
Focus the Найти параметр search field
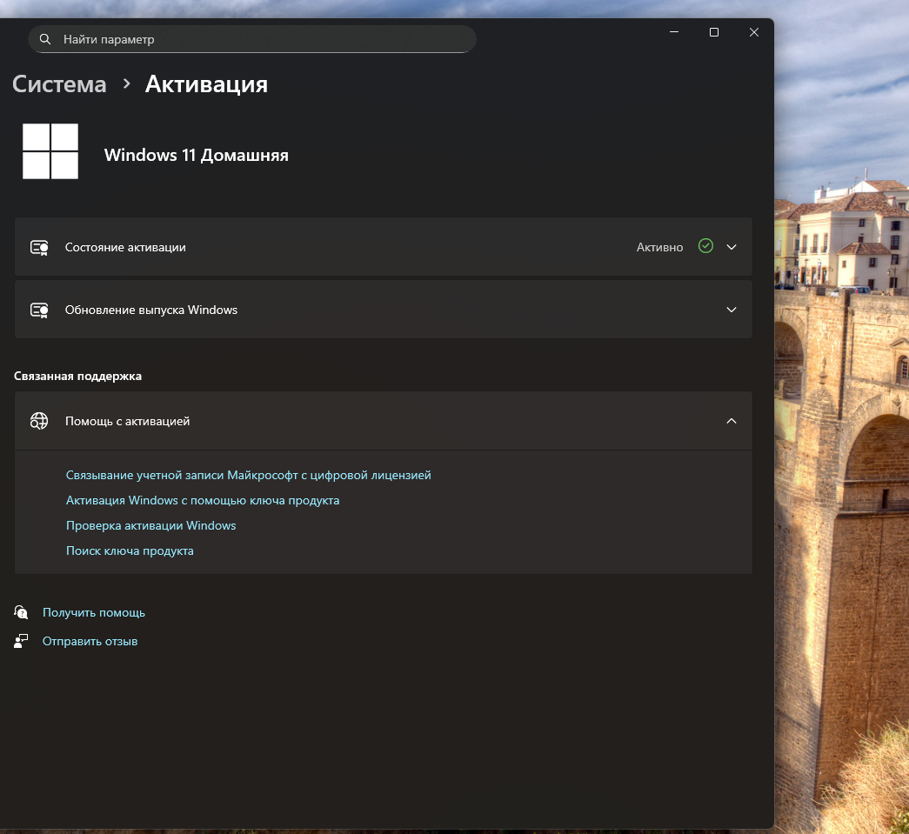pos(261,39)
